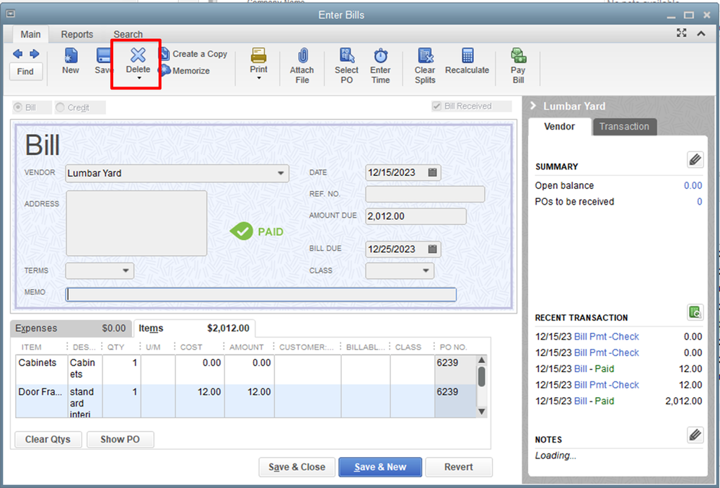The image size is (720, 488).
Task: Open the 2,012.00 Bill - Paid transaction
Action: click(618, 401)
